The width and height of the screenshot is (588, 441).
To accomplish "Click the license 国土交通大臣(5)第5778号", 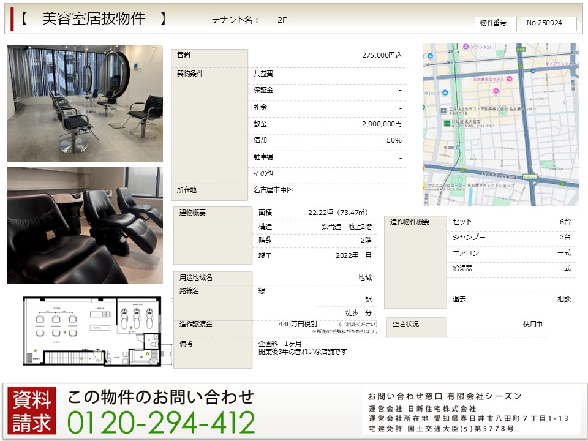I will click(461, 429).
